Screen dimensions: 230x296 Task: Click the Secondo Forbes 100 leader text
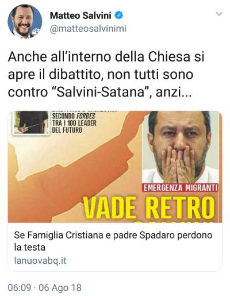pos(74,123)
